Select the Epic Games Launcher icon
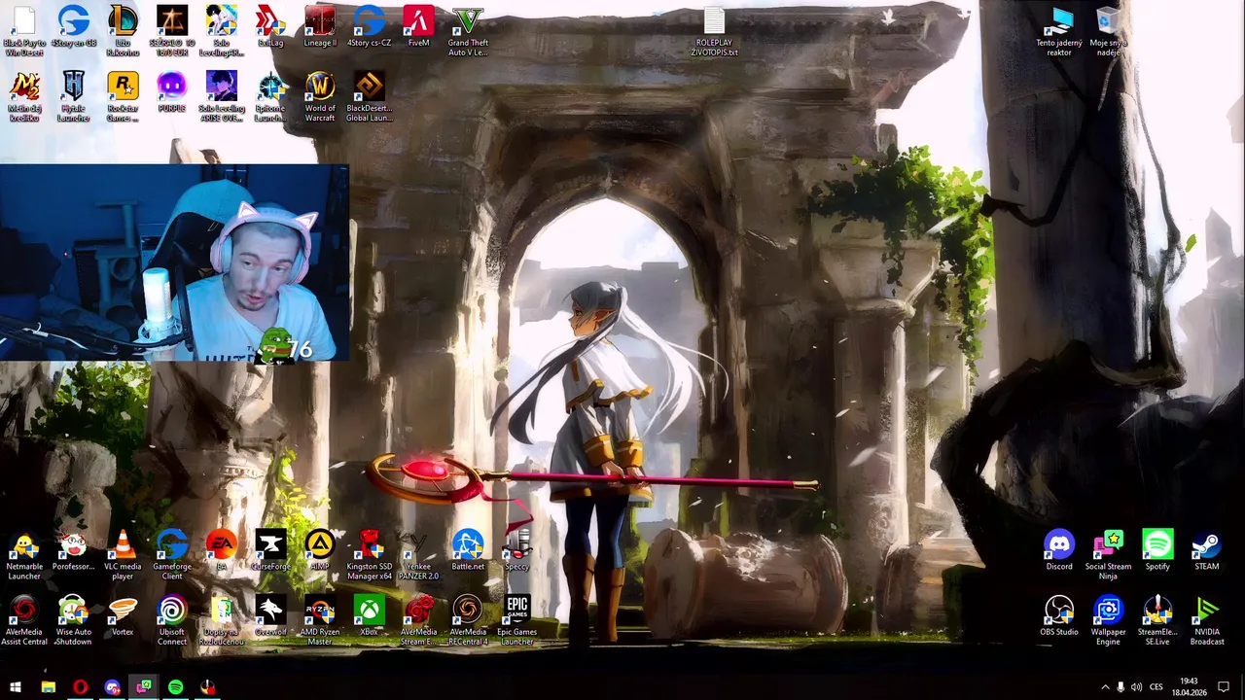The height and width of the screenshot is (700, 1245). (517, 621)
